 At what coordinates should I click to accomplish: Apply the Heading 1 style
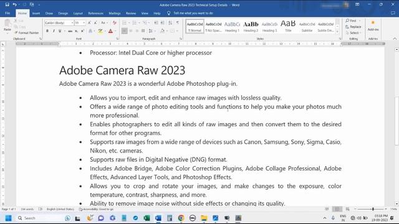pos(232,26)
